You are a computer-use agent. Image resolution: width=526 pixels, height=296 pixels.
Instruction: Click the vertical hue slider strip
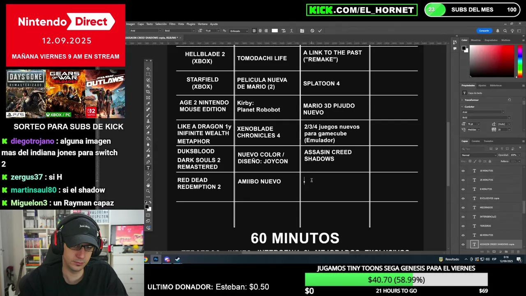[x=520, y=61]
